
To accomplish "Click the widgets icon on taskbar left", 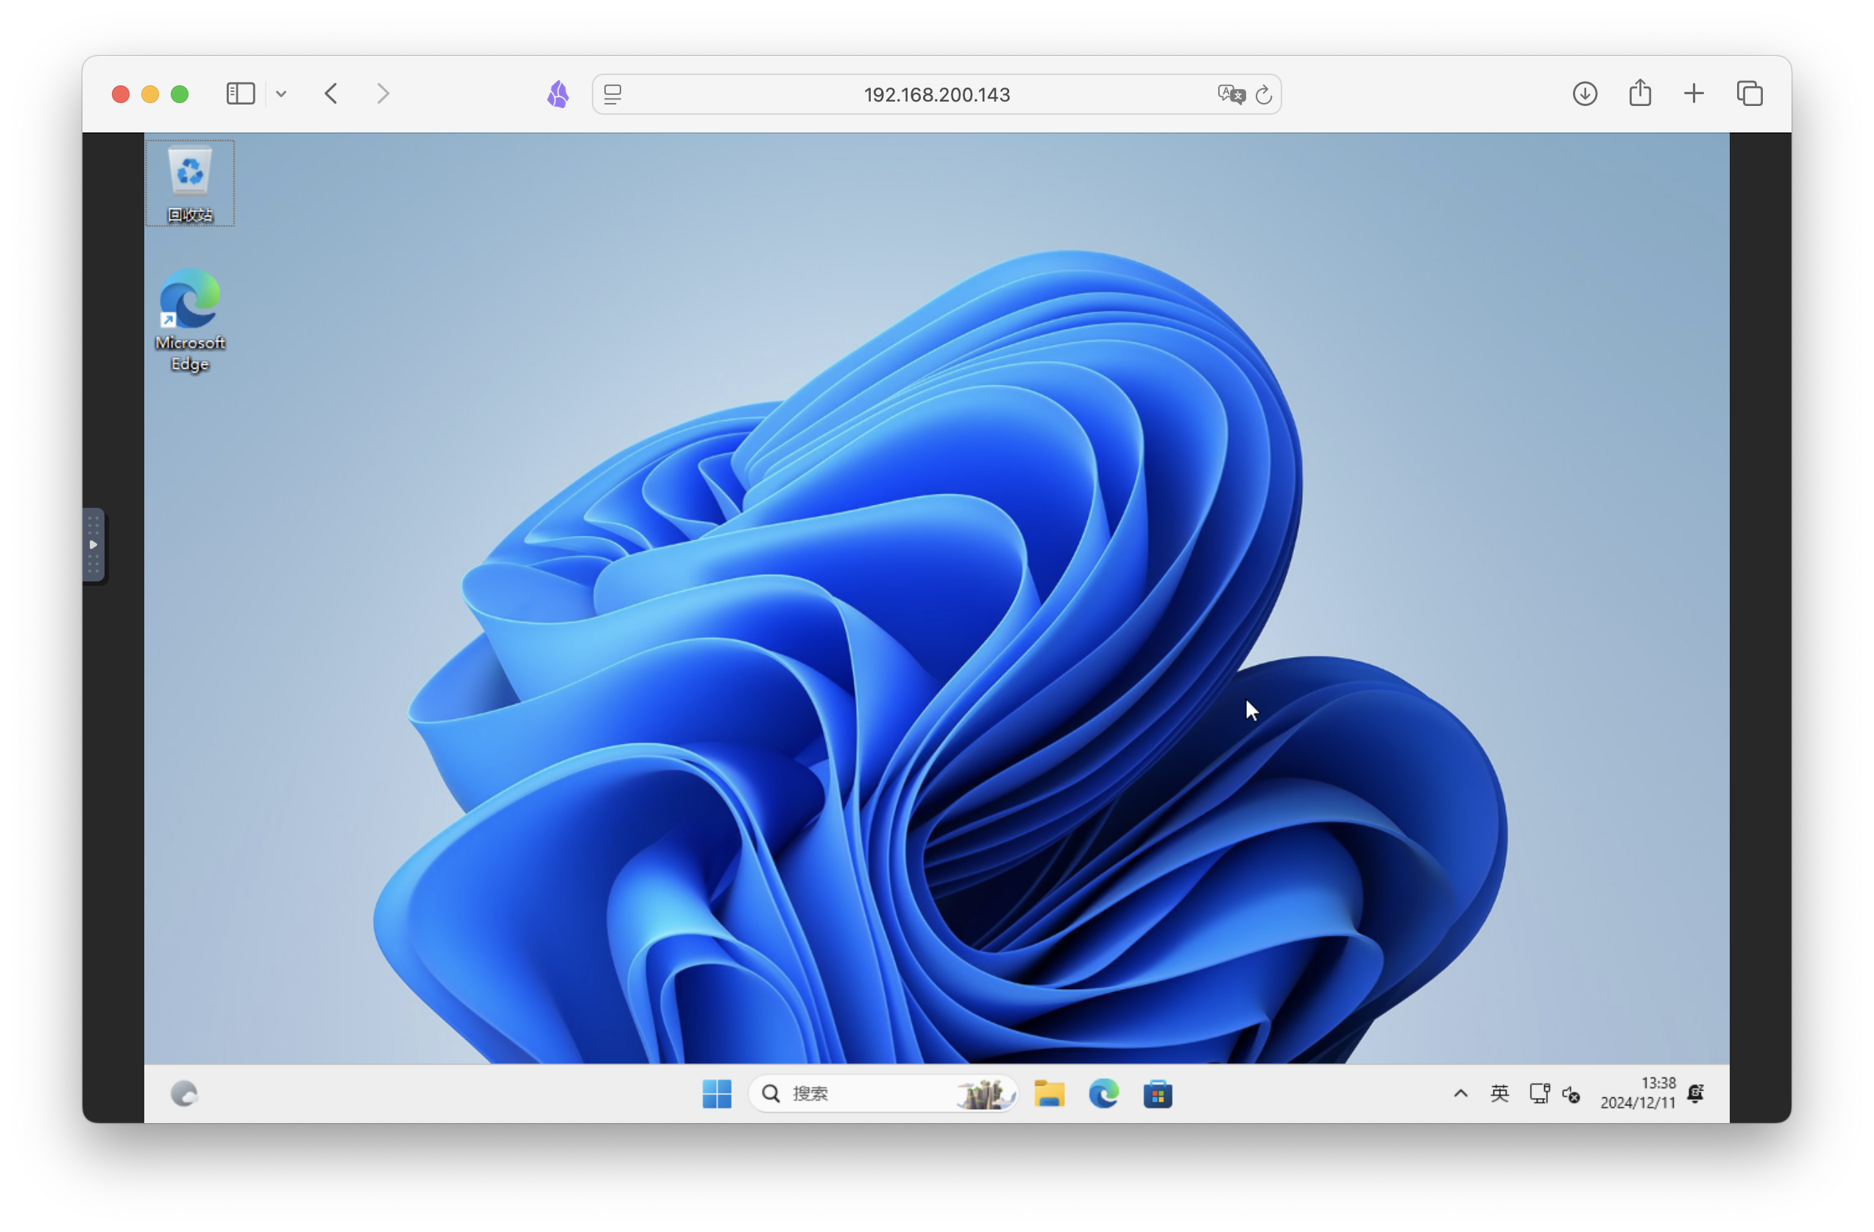I will (184, 1093).
